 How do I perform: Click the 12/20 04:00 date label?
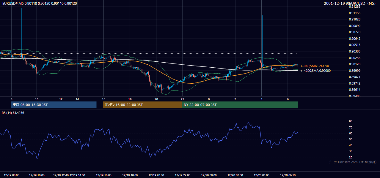(x=261, y=175)
